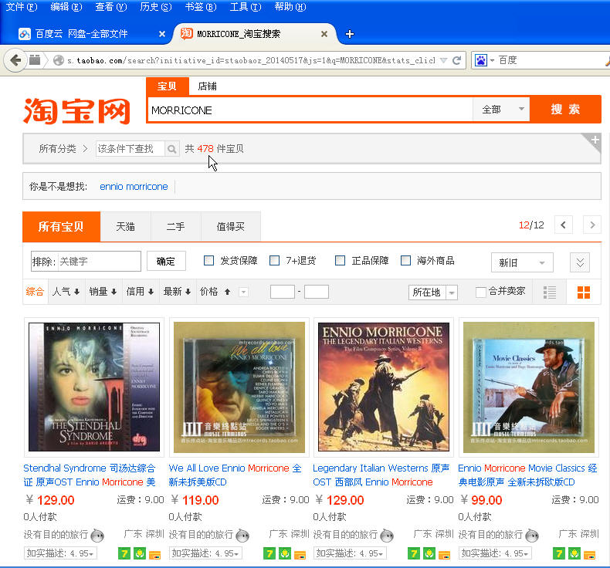Click seller avatar icon under Stendhal Syndrome item
Image resolution: width=610 pixels, height=568 pixels.
point(97,536)
